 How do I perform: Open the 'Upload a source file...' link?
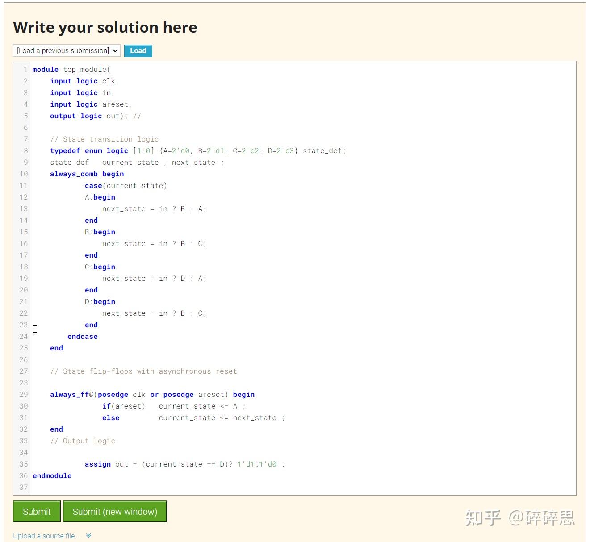(x=46, y=535)
